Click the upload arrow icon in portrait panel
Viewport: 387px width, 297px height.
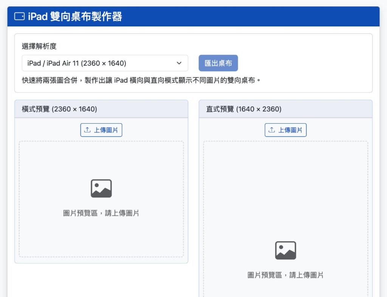pos(272,130)
